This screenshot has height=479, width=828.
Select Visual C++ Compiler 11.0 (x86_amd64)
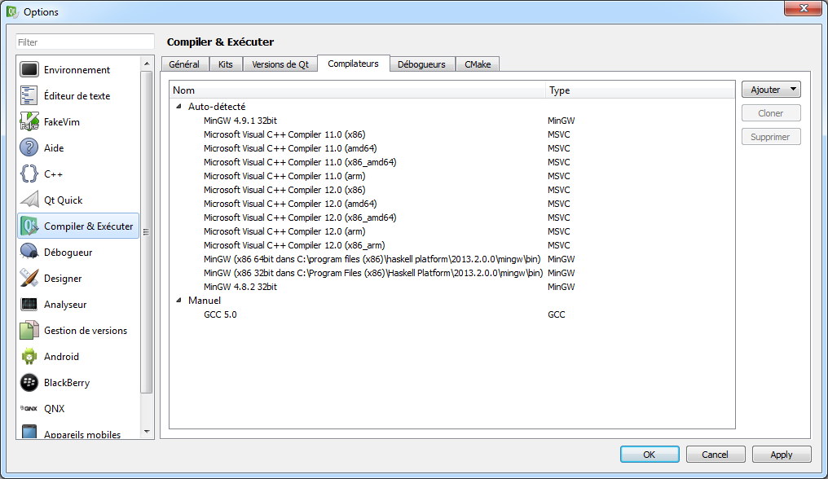pyautogui.click(x=300, y=161)
